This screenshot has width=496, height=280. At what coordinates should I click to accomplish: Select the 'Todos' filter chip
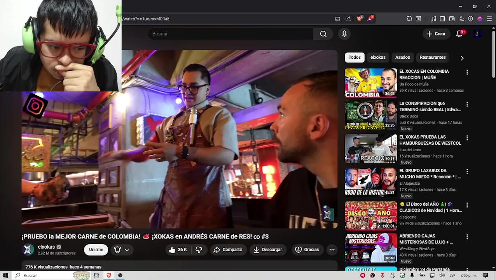click(355, 58)
